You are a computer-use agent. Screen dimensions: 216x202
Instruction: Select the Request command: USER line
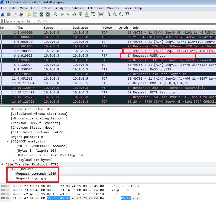36,174
